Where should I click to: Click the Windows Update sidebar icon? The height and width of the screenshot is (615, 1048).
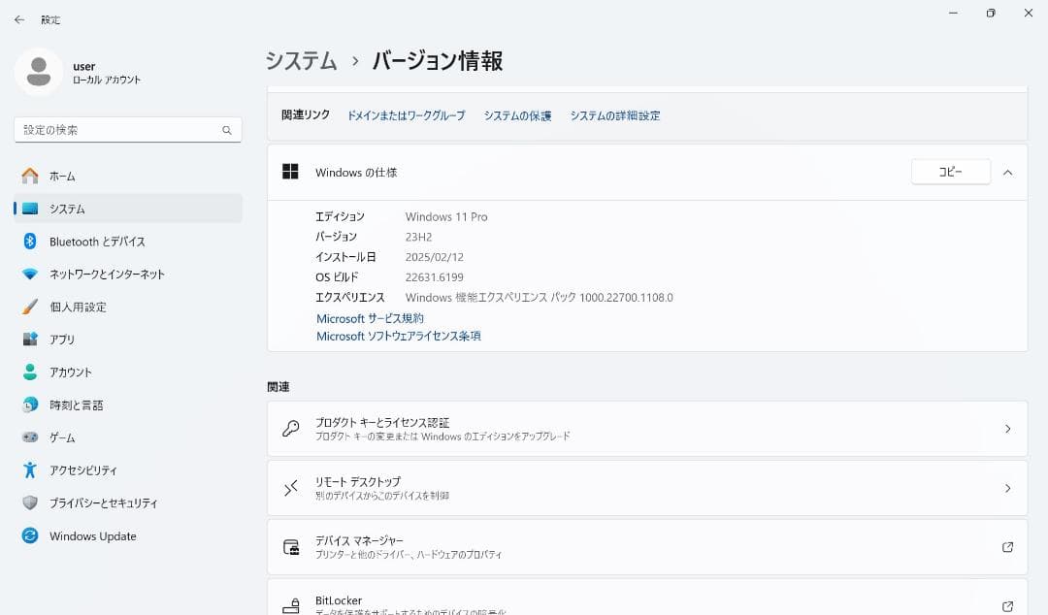point(30,536)
